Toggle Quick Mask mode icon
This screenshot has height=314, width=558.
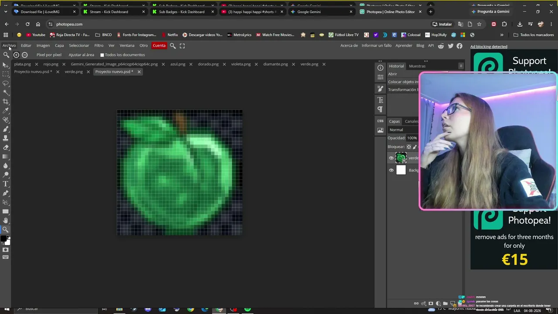pos(6,250)
